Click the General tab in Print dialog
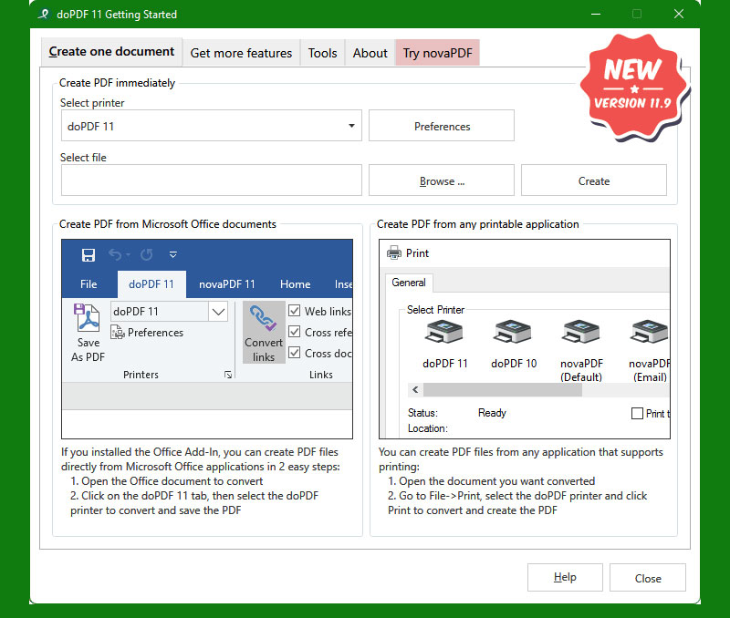730x618 pixels. tap(409, 283)
